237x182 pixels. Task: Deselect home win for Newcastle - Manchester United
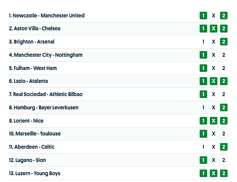[203, 16]
